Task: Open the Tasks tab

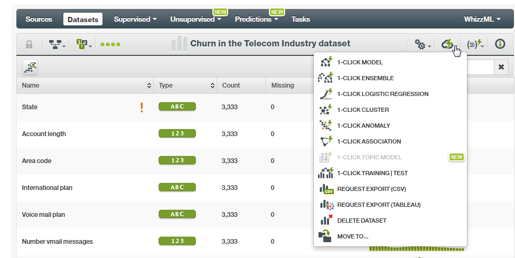Action: tap(301, 20)
